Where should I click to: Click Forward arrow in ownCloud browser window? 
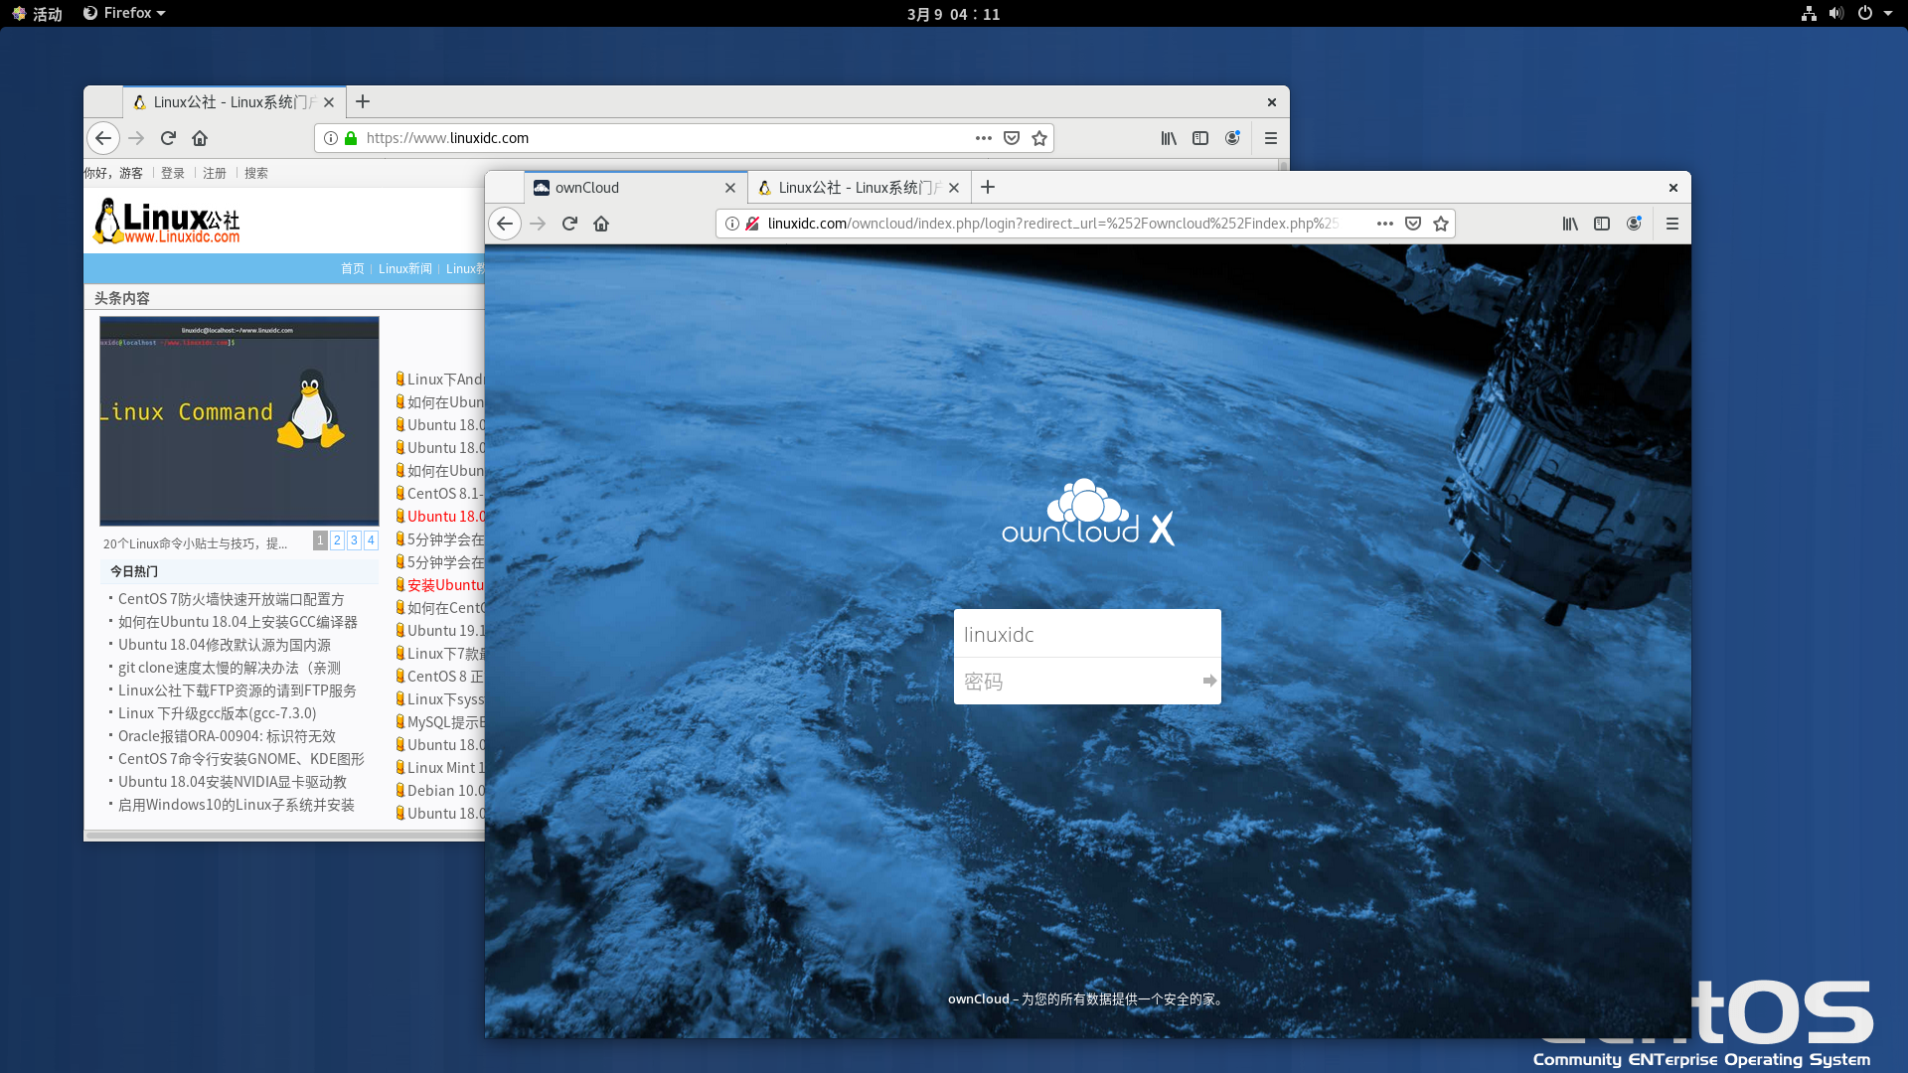pos(538,224)
